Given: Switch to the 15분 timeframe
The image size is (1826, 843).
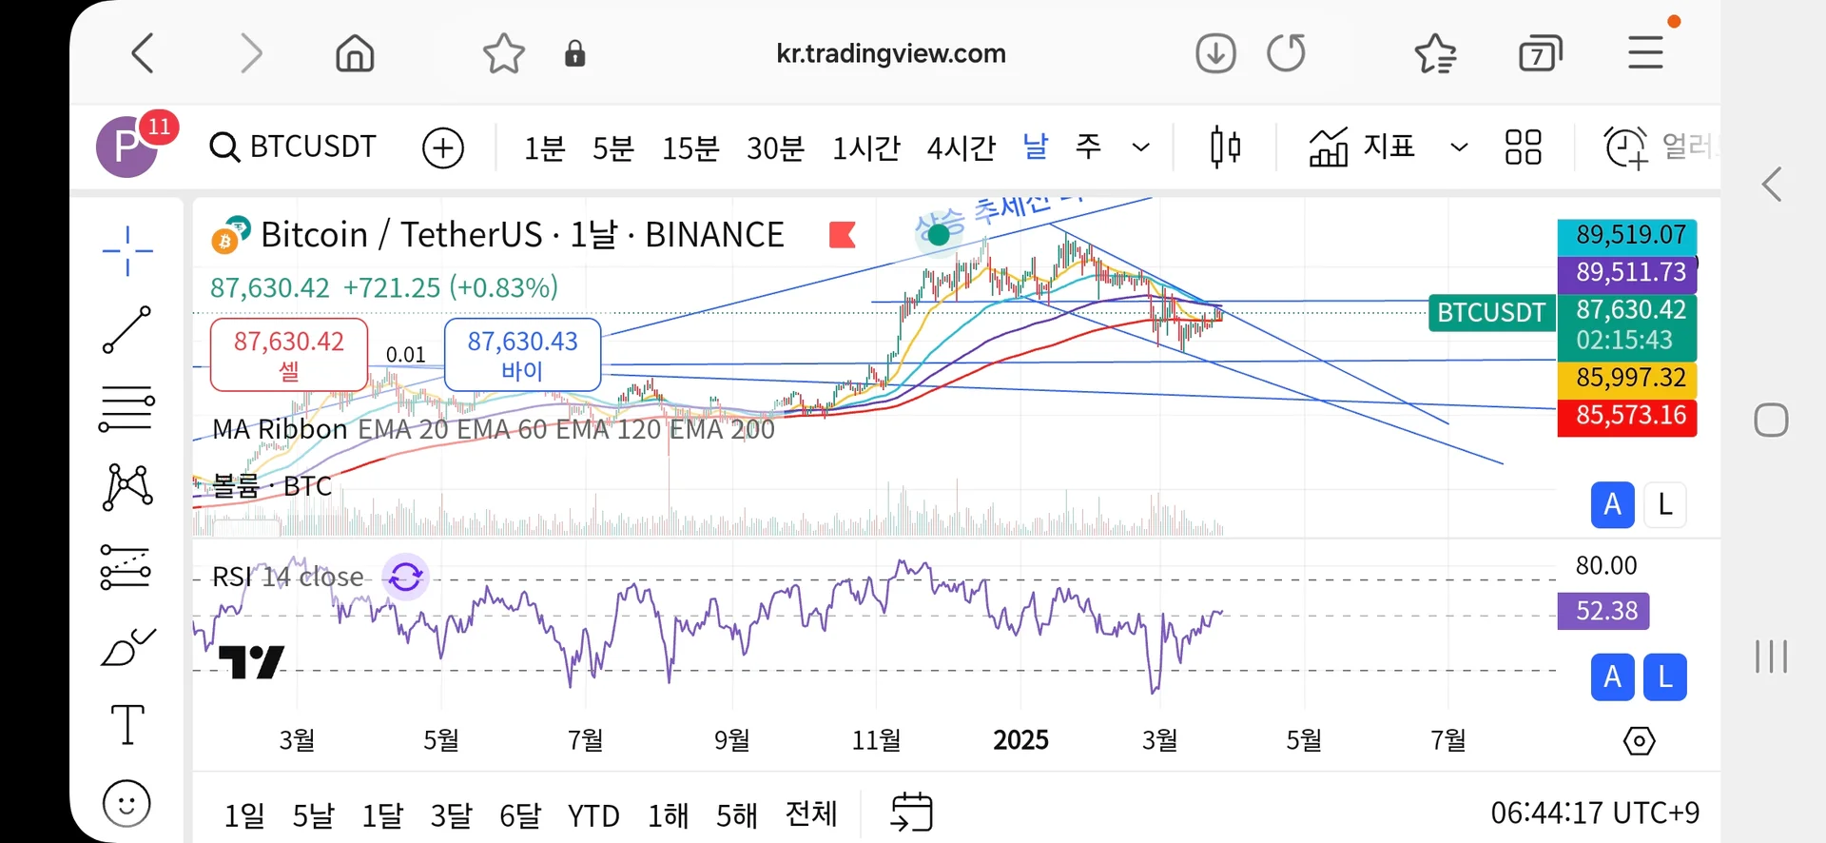Looking at the screenshot, I should coord(690,147).
